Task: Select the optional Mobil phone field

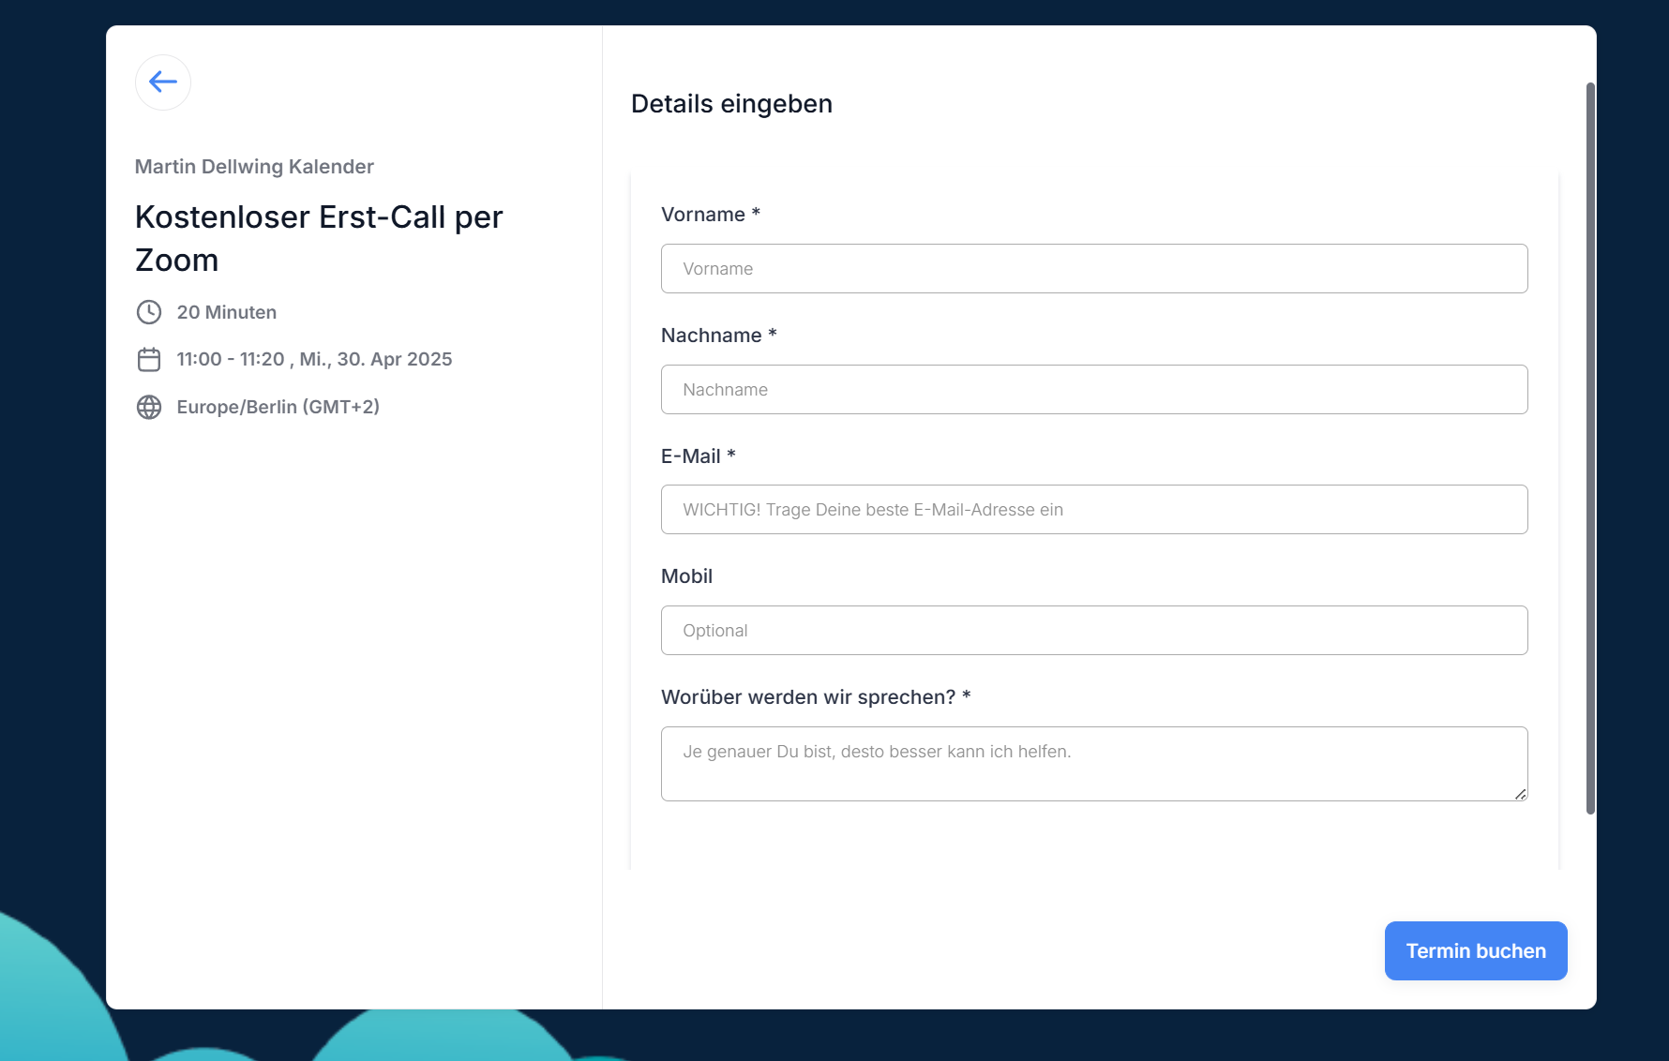Action: (x=1094, y=631)
